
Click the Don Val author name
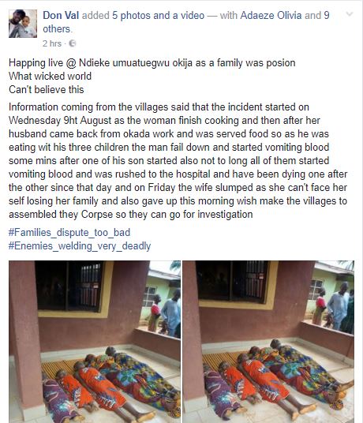pyautogui.click(x=61, y=15)
